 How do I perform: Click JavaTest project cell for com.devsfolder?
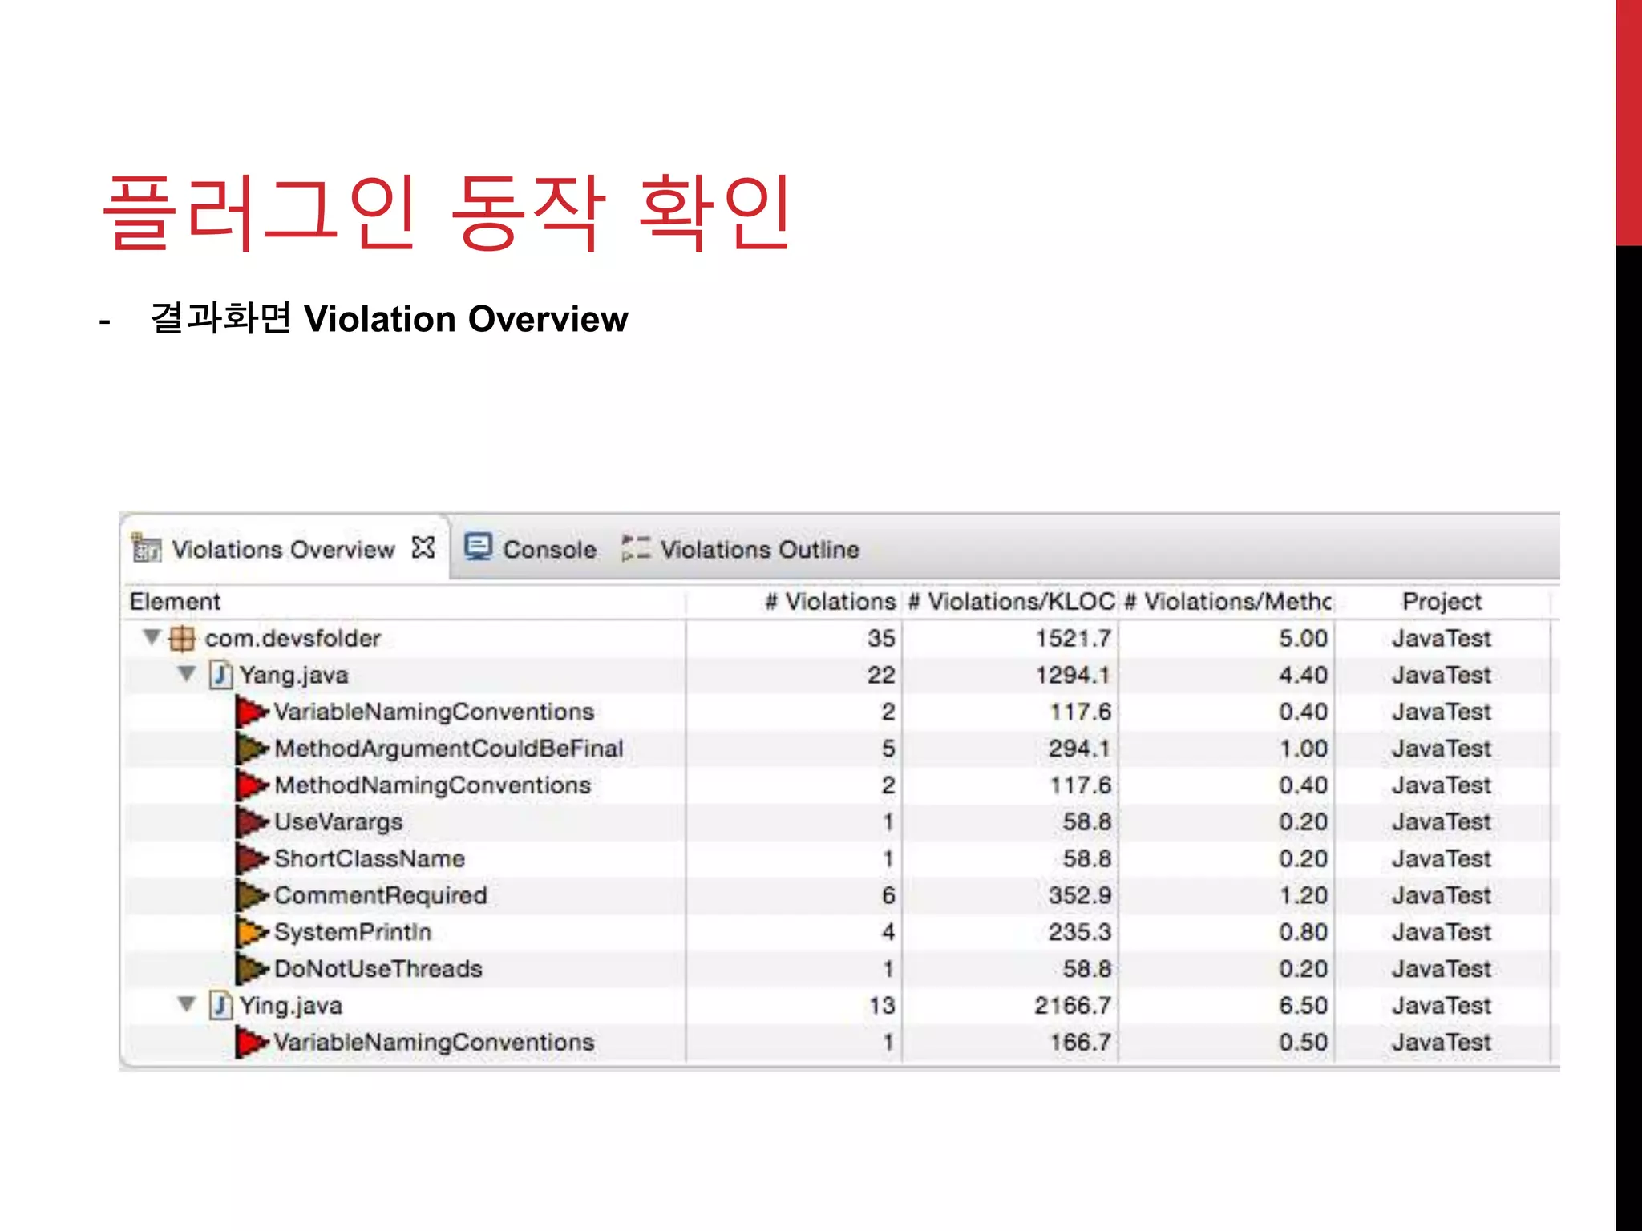pos(1442,638)
